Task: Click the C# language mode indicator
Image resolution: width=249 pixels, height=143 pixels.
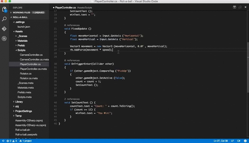Action: [239, 141]
